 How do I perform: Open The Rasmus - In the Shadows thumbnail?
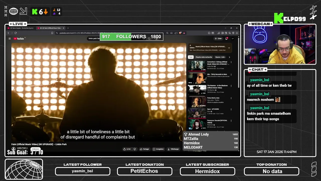[197, 89]
